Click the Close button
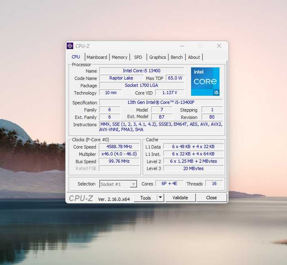The width and height of the screenshot is (287, 265). click(x=211, y=198)
